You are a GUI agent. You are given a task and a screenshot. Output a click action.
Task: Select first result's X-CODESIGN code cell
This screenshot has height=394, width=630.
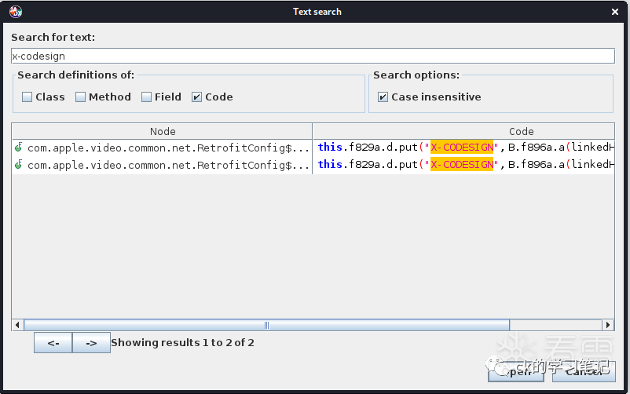[463, 148]
